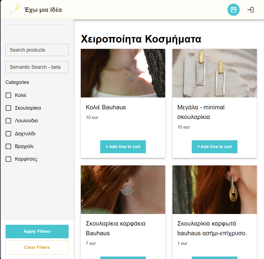Screen dimensions: 264x259
Task: Select the Λουλούδια checkbox
Action: (x=8, y=121)
